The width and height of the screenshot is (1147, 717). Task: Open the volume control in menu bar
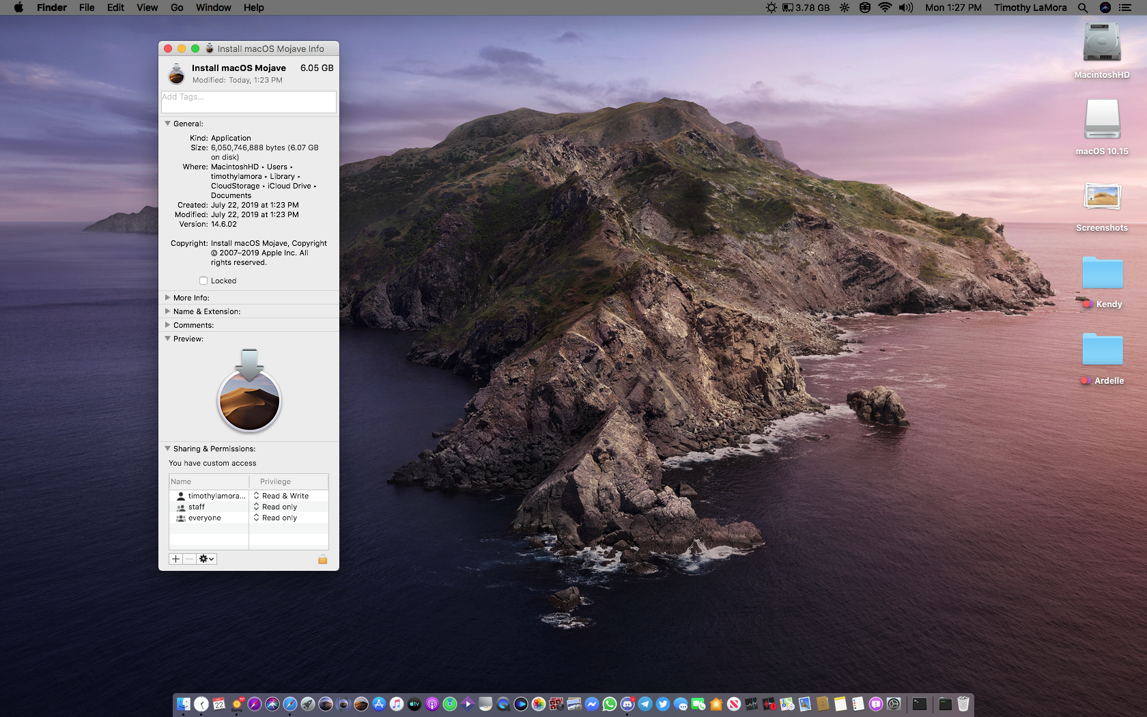[x=906, y=8]
